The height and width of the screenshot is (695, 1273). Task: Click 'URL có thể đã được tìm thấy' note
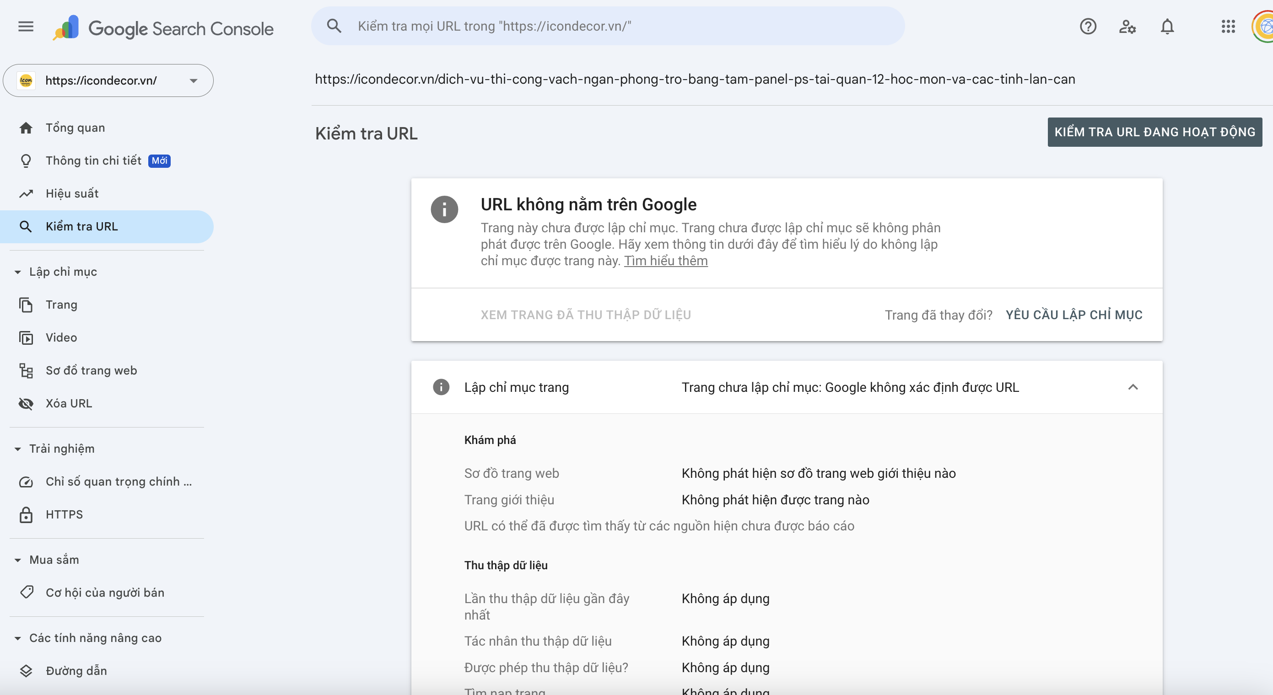659,526
